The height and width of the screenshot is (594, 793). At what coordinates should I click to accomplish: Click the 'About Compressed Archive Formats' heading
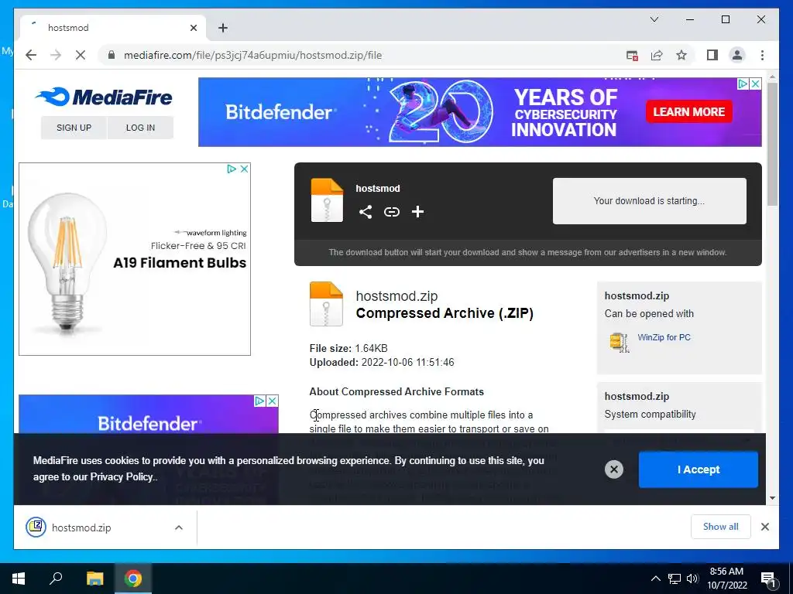(396, 392)
